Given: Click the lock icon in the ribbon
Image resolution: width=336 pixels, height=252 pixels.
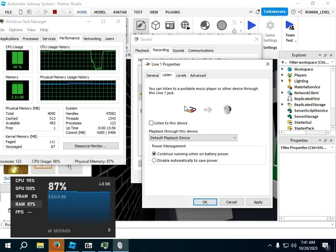Looking at the screenshot, I should (234, 31).
